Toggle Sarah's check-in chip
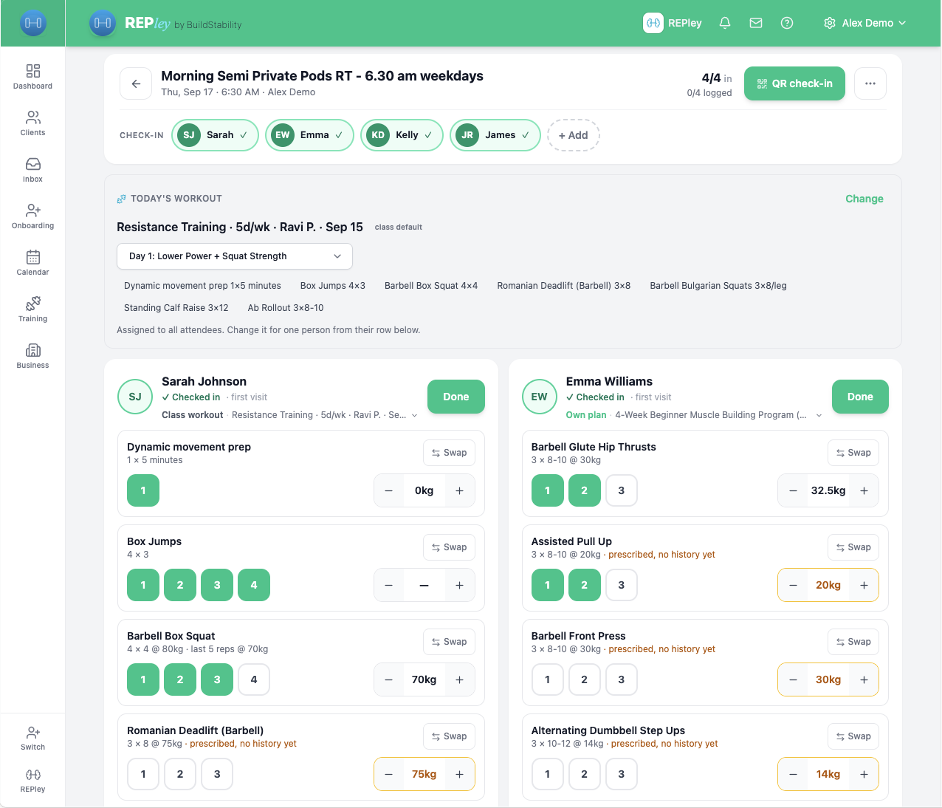Image resolution: width=942 pixels, height=808 pixels. (215, 135)
